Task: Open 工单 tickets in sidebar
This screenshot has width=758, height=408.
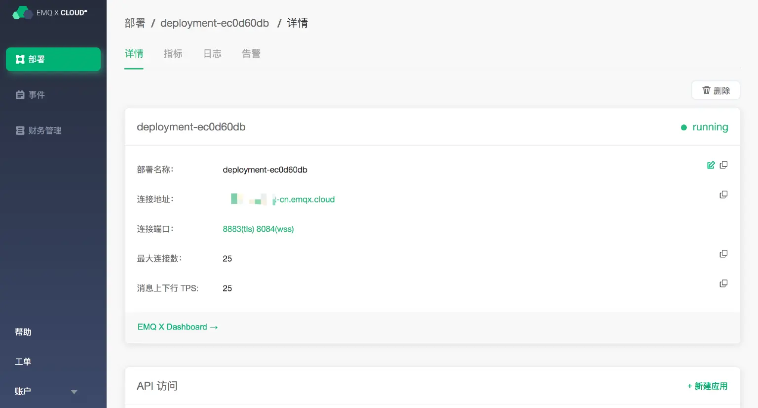Action: pos(23,362)
